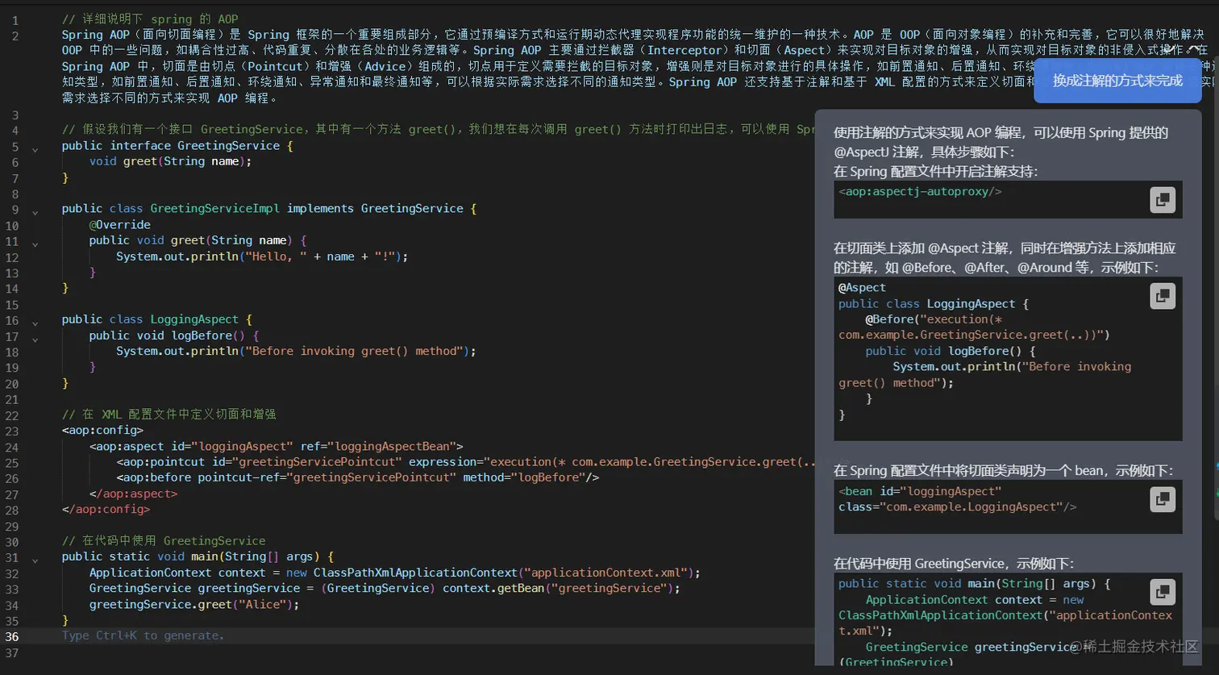
Task: Click the "</aop:config>" closing tag line
Action: [x=106, y=509]
